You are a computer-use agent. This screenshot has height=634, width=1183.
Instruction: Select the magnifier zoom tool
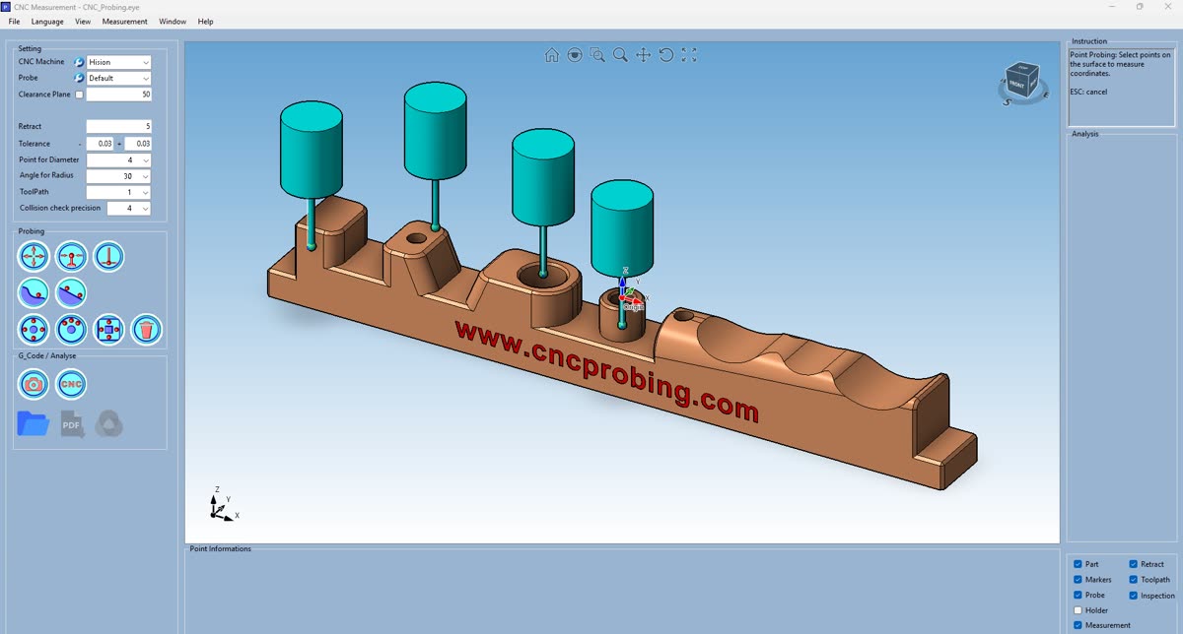620,55
